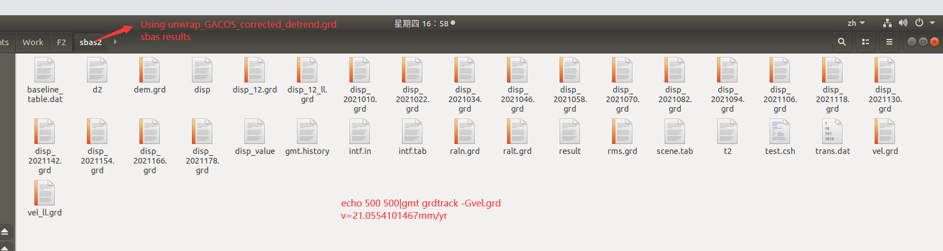
Task: Select the result file icon
Action: pos(570,131)
